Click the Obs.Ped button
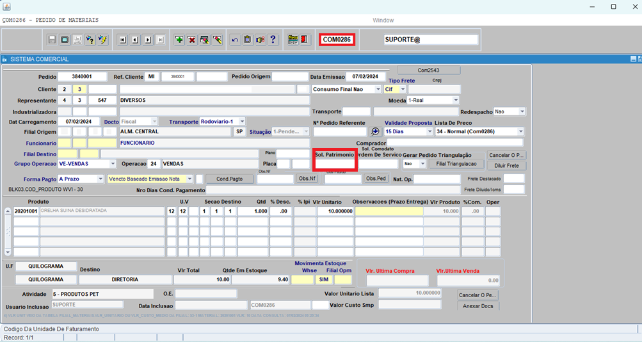 (376, 179)
